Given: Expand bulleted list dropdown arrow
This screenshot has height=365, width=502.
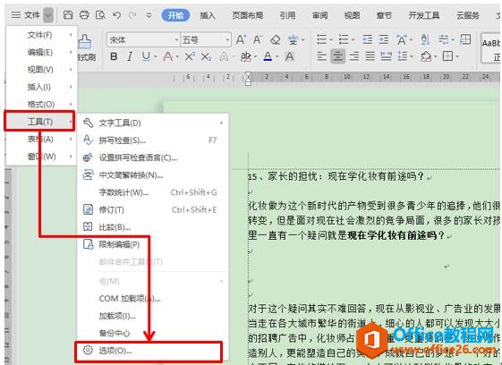Looking at the screenshot, I should tap(331, 40).
